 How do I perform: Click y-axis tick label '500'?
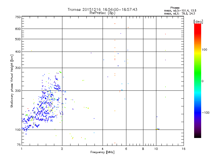[18, 39]
